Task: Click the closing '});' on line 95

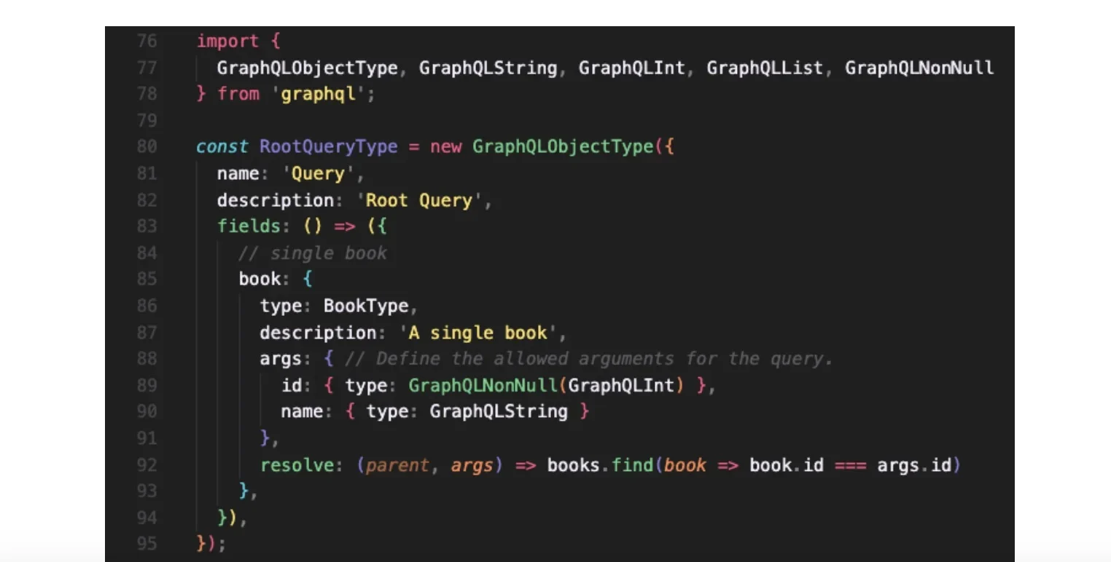Action: point(211,544)
